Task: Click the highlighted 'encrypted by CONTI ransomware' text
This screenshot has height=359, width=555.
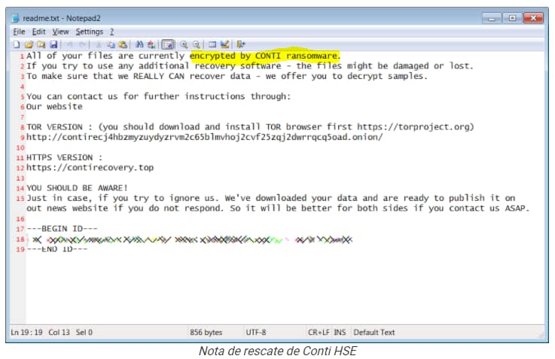Action: 264,56
